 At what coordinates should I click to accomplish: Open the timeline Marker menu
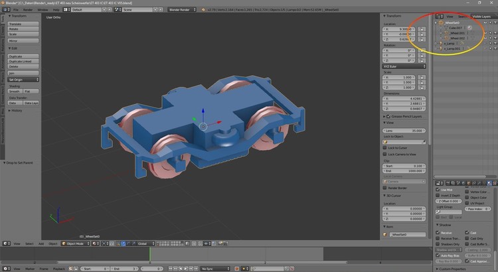pos(30,269)
